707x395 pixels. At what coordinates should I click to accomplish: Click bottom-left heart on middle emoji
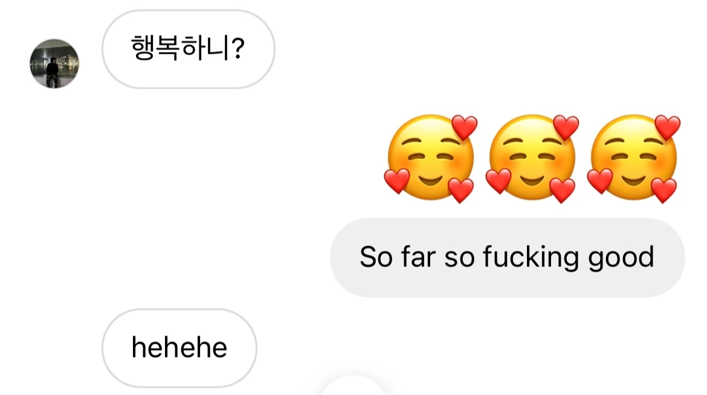click(x=499, y=181)
